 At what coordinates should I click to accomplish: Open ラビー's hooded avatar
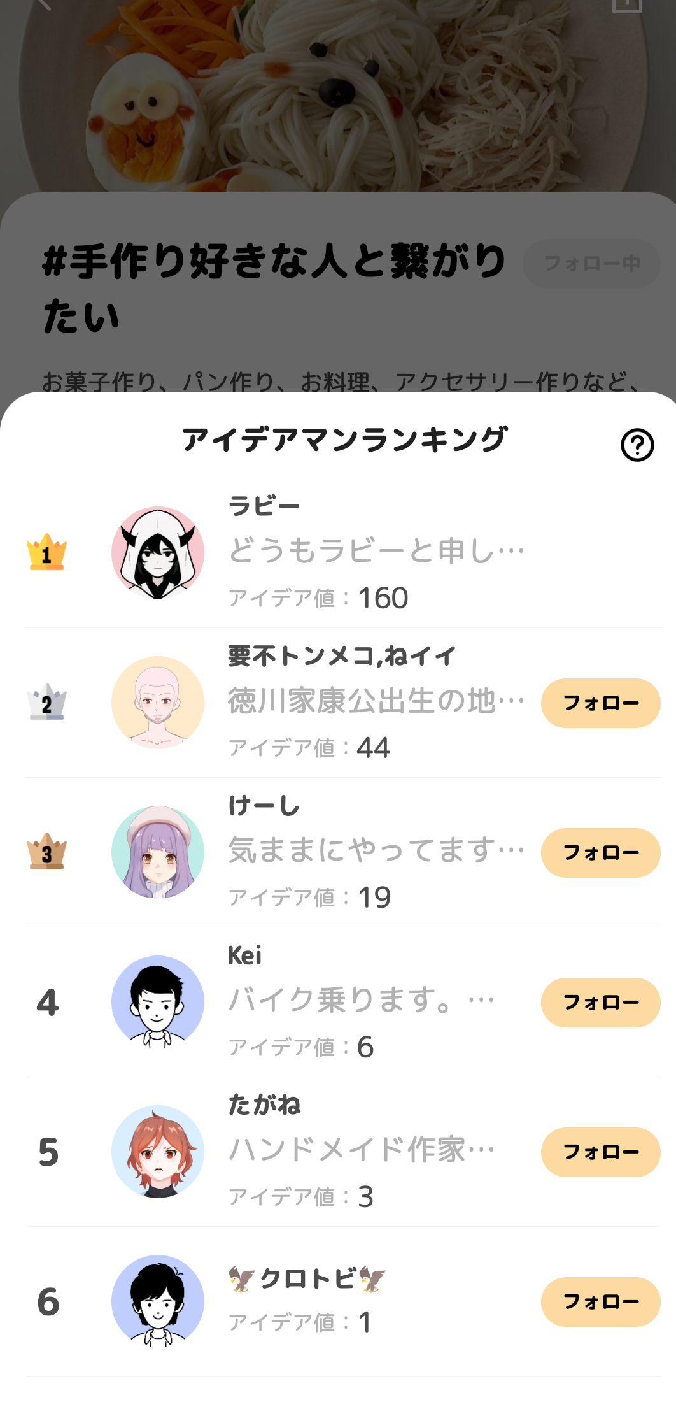(x=158, y=553)
